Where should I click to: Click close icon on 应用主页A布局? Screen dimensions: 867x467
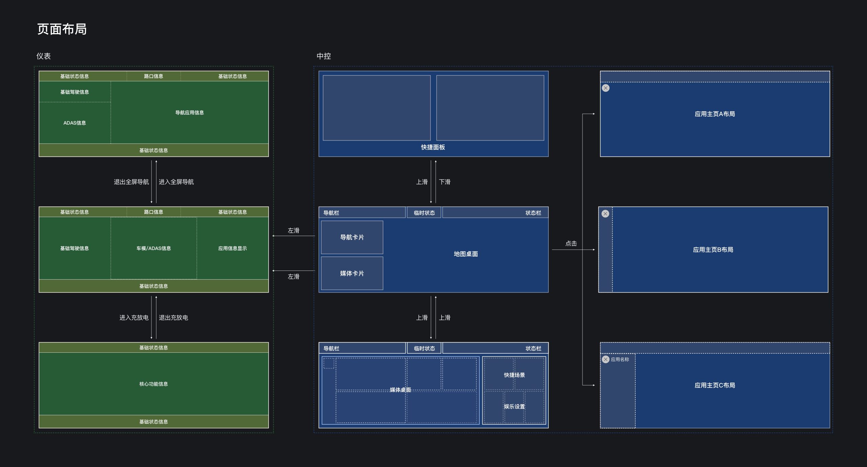pyautogui.click(x=606, y=88)
